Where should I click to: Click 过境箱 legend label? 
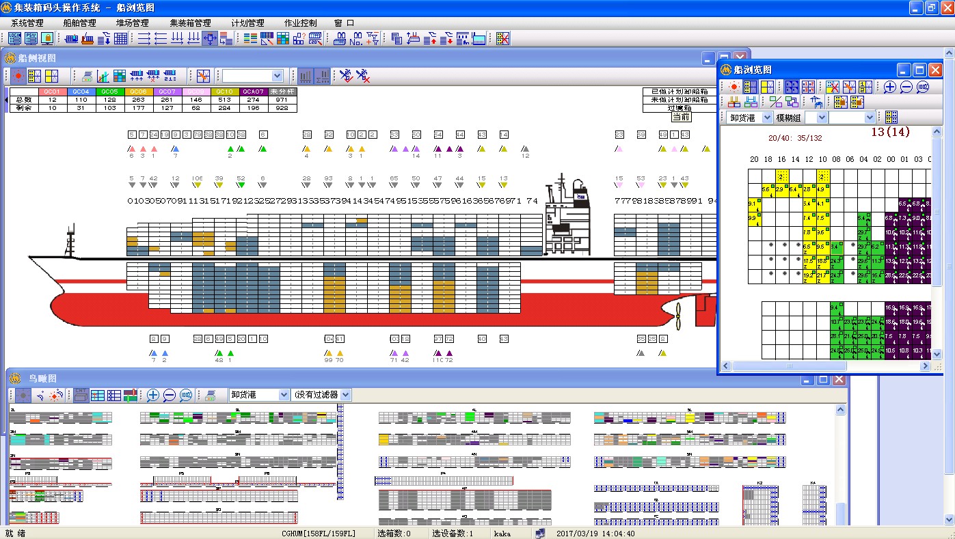tap(679, 108)
